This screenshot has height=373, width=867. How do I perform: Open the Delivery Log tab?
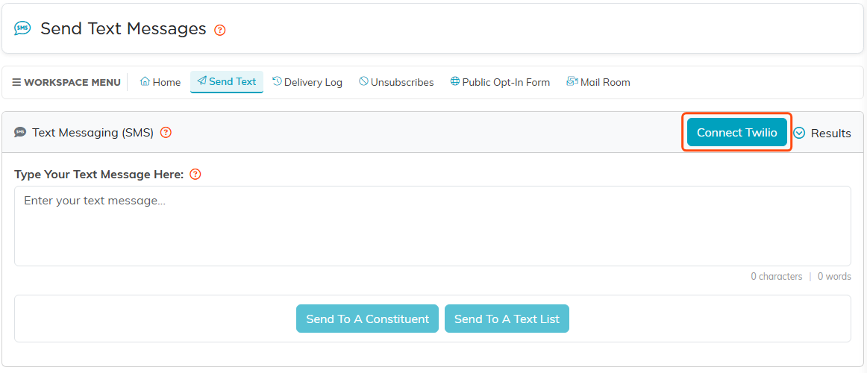click(x=307, y=82)
